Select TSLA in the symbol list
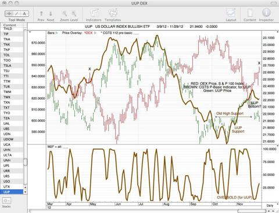The image size is (279, 213). tap(12, 66)
